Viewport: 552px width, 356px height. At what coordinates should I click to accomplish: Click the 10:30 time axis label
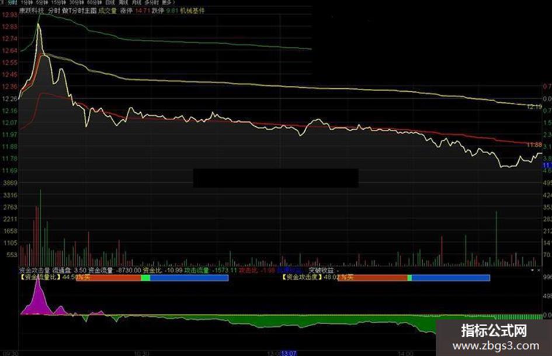[142, 353]
